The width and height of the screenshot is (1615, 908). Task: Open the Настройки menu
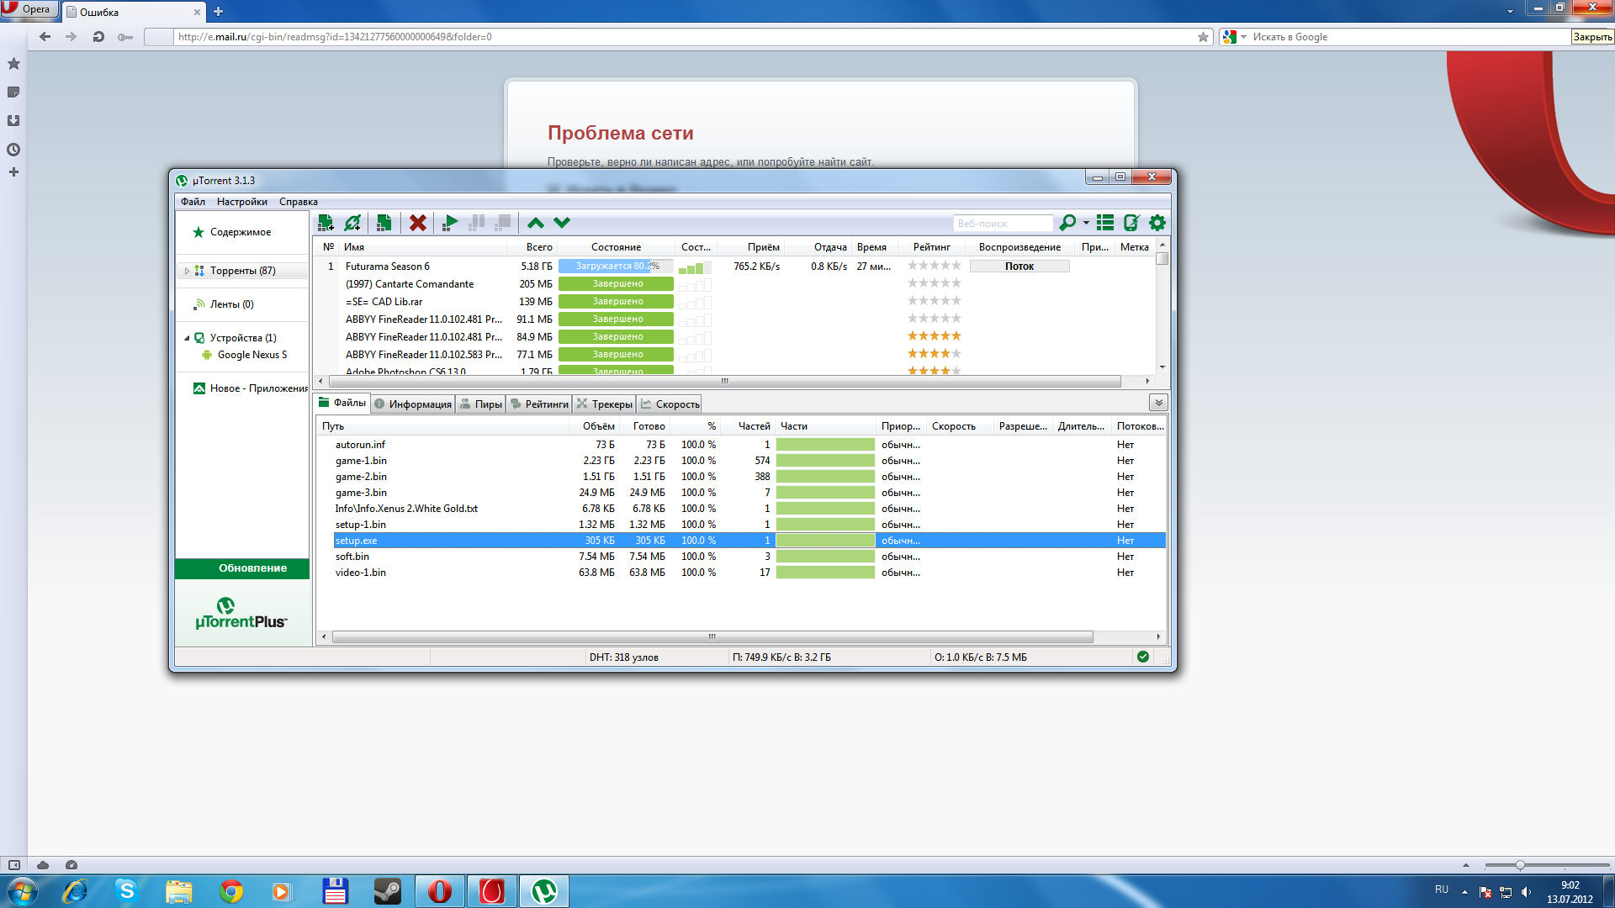[x=242, y=202]
